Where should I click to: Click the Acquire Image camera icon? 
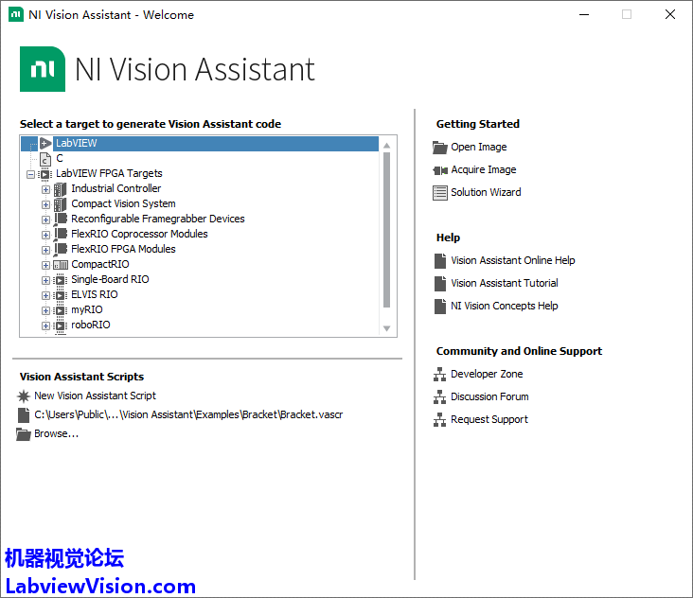point(439,169)
